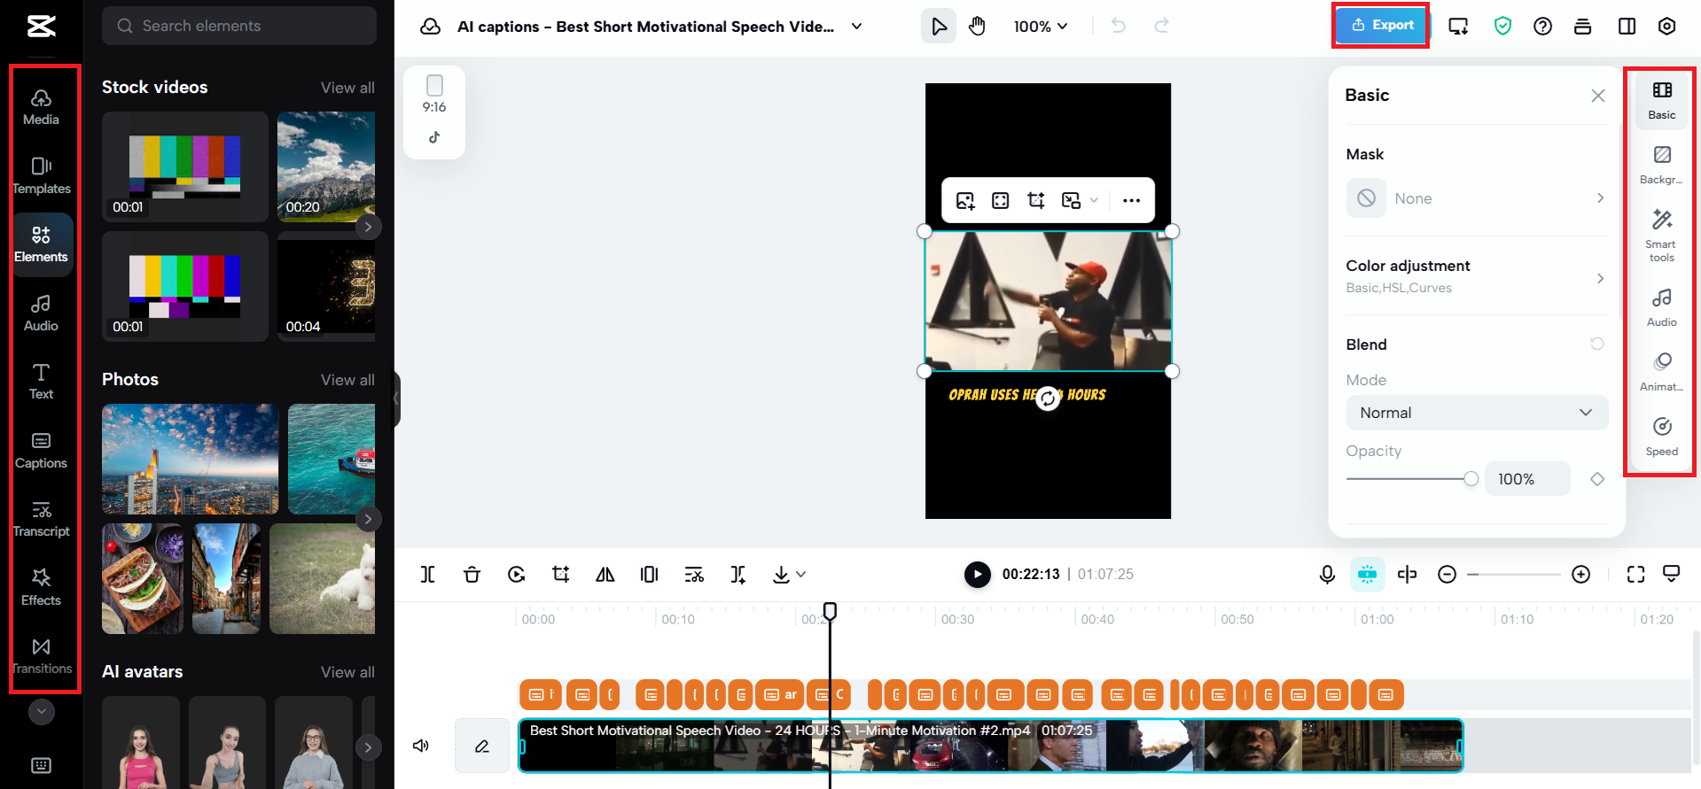The image size is (1701, 789).
Task: View all Photos
Action: [347, 380]
